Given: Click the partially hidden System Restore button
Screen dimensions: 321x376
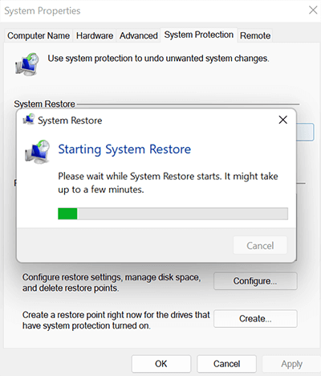Looking at the screenshot, I should 305,132.
